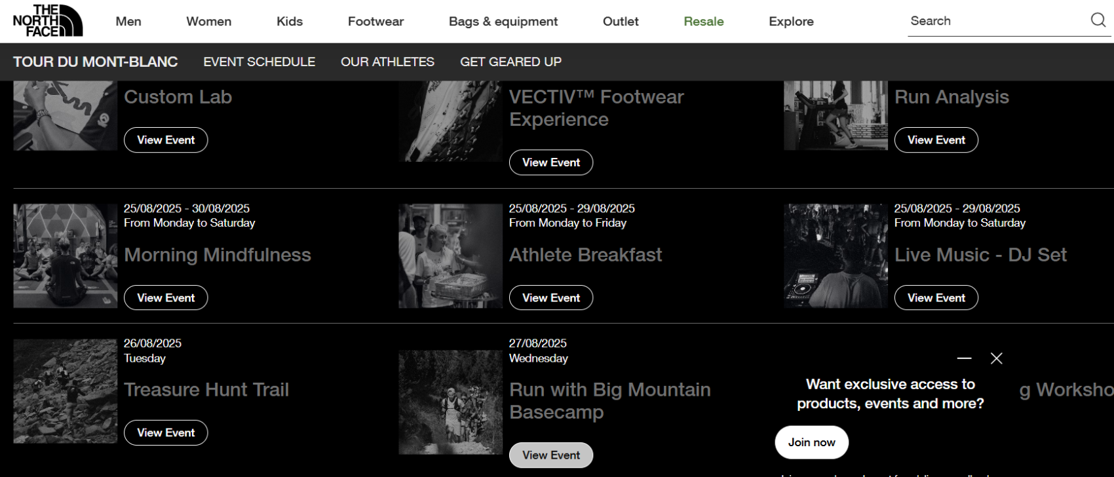View the Athlete Breakfast event

pos(551,297)
